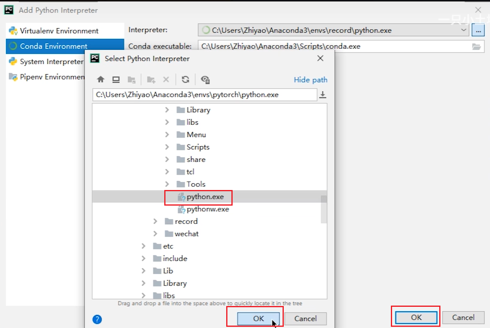
Task: Expand the etc folder
Action: tap(143, 246)
